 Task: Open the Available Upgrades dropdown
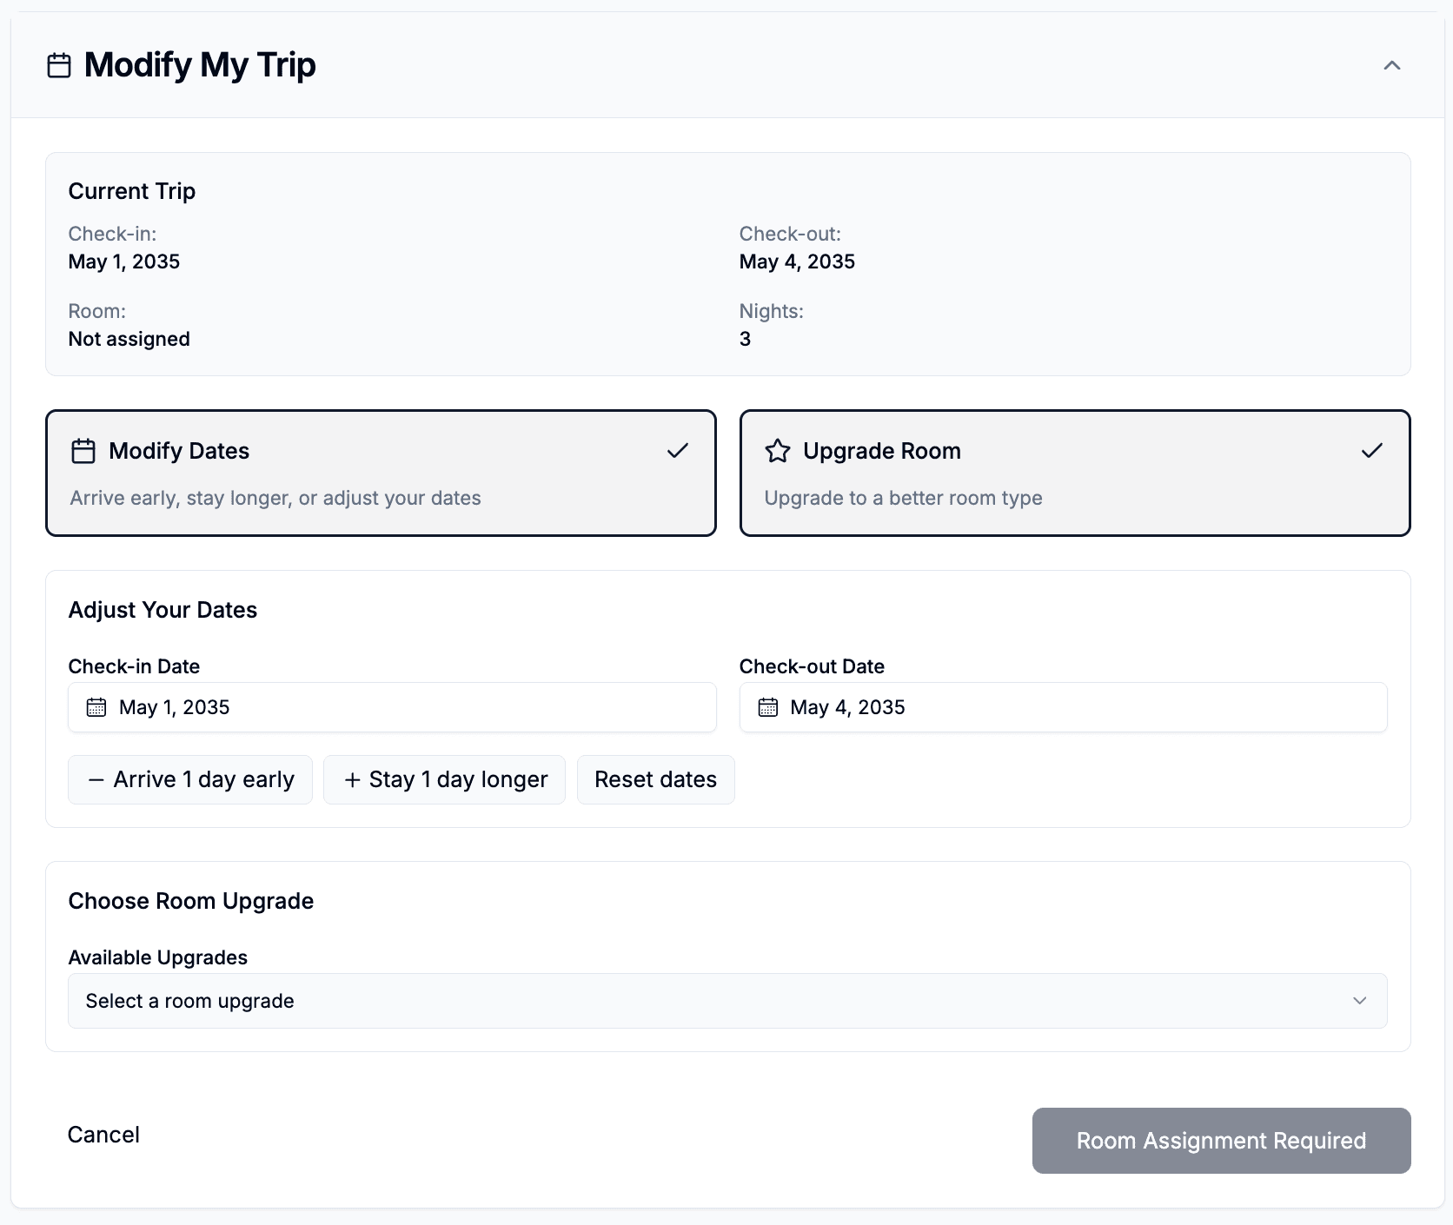[726, 1001]
